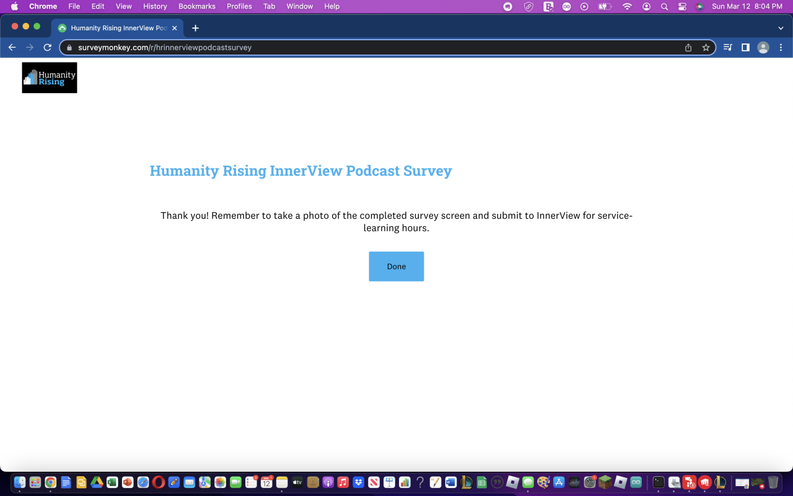Launch Minecraft from the dock
The image size is (793, 496).
click(x=605, y=482)
